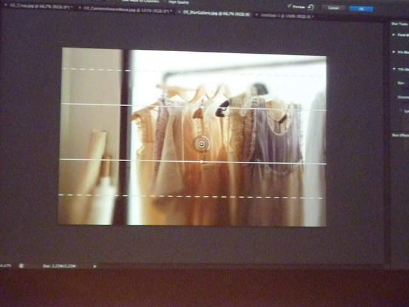Click the Cancel button
Screen dimensions: 409x307
click(333, 8)
